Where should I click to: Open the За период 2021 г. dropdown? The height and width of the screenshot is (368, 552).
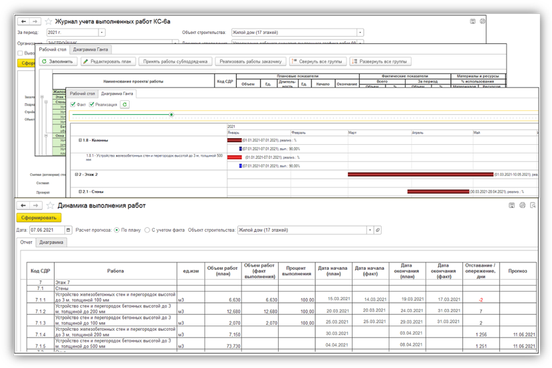click(101, 32)
